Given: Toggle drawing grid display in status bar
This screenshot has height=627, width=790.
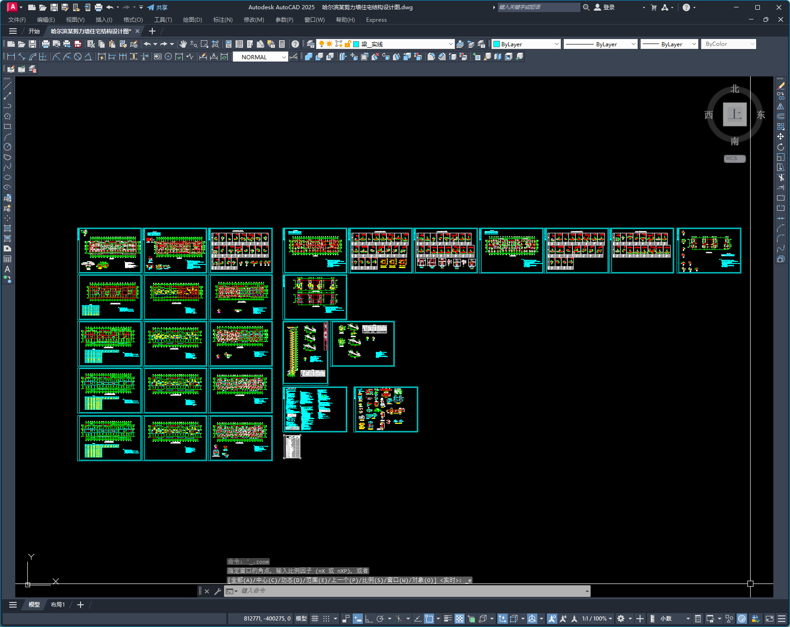Looking at the screenshot, I should click(315, 619).
